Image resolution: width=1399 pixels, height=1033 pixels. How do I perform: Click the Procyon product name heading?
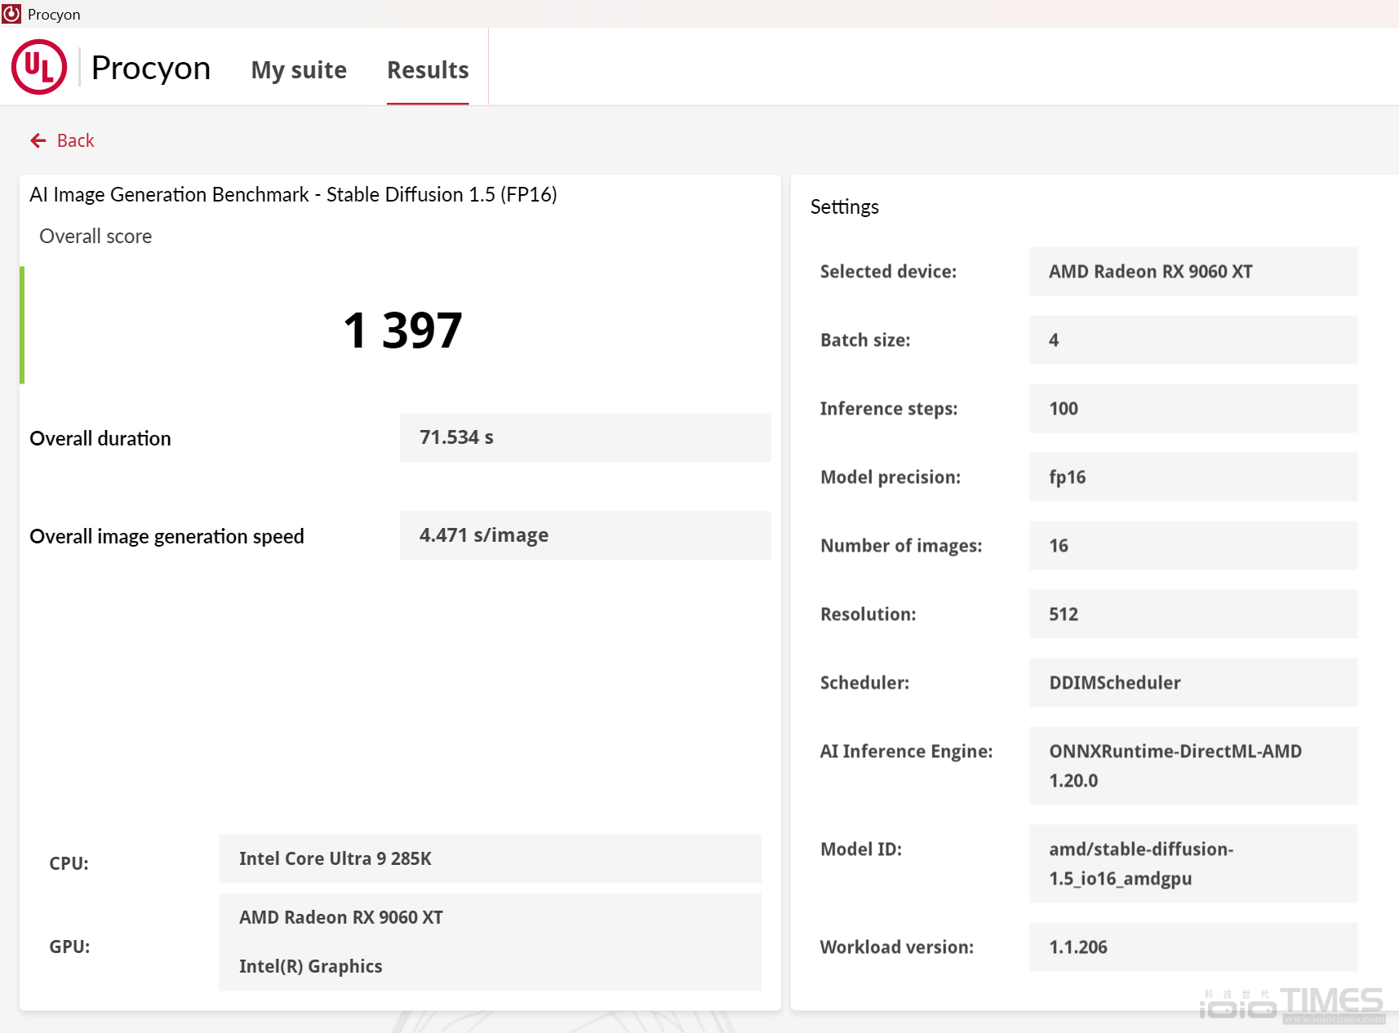click(x=151, y=68)
